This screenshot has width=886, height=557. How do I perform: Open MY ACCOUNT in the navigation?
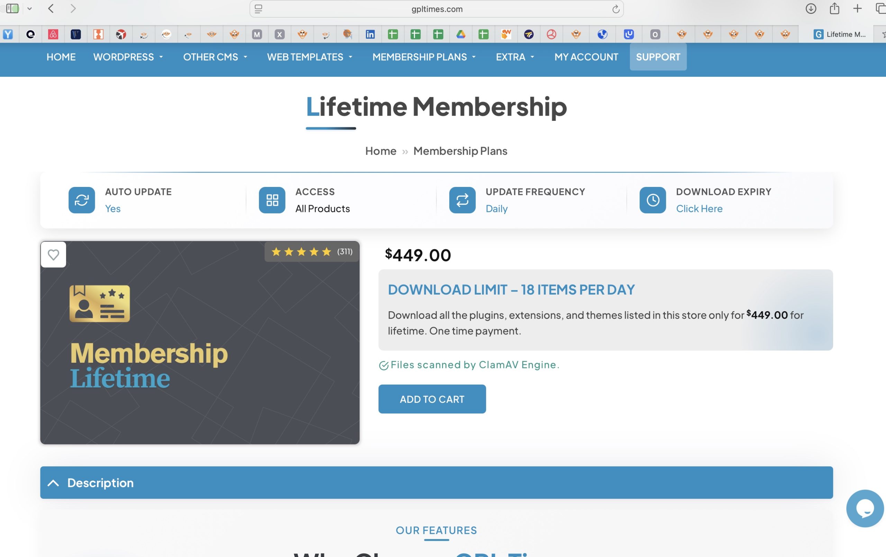click(x=586, y=57)
